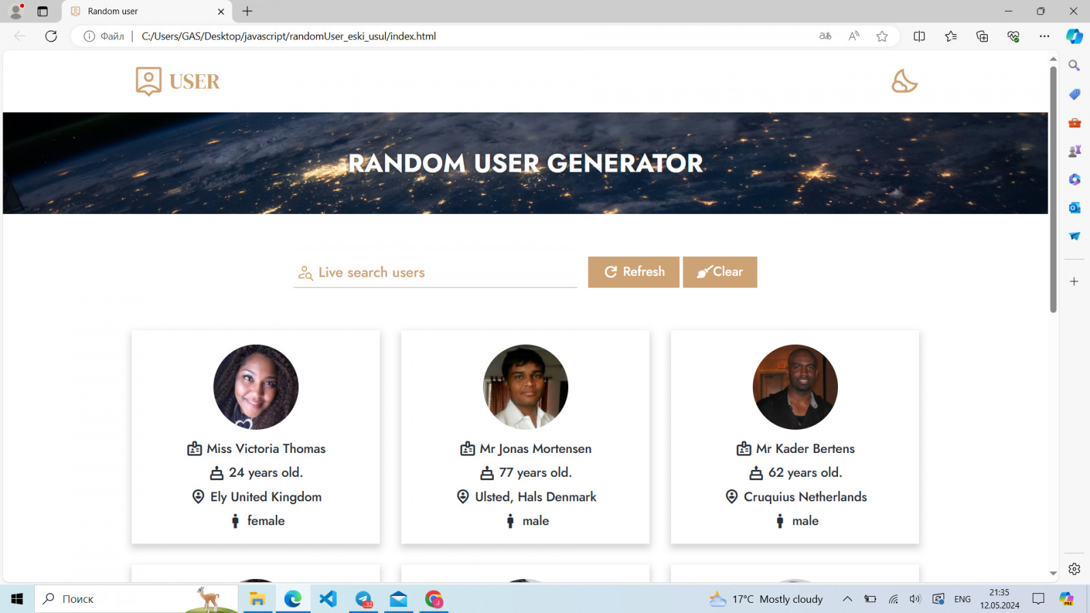Screen dimensions: 1090x613
Task: Open Jonas Mortensen profile photo
Action: (525, 387)
